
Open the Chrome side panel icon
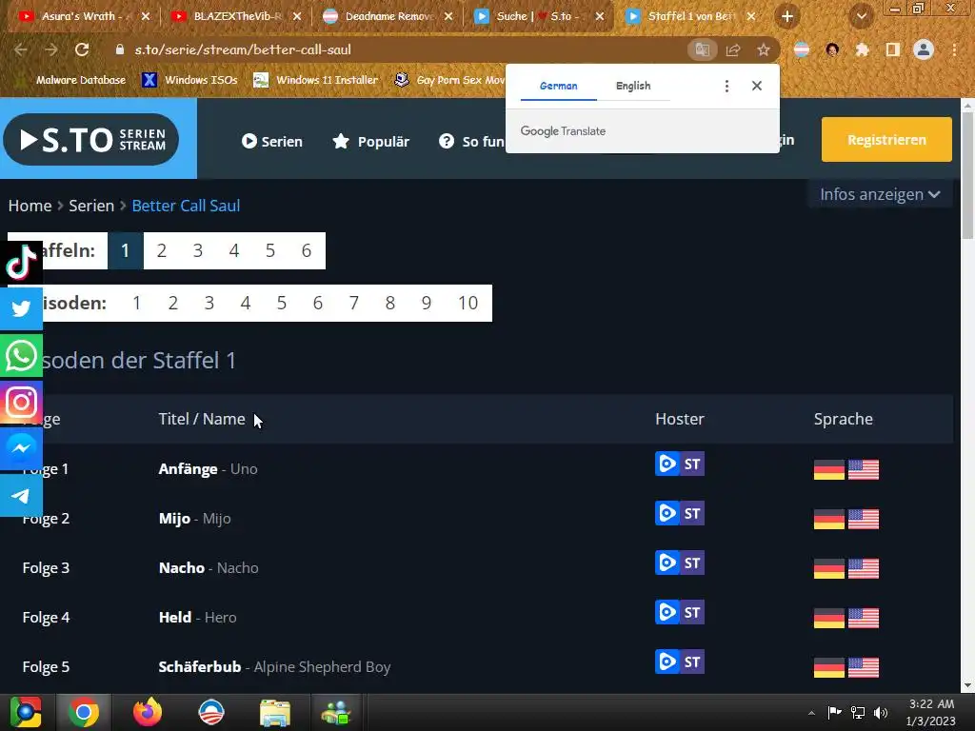coord(893,49)
